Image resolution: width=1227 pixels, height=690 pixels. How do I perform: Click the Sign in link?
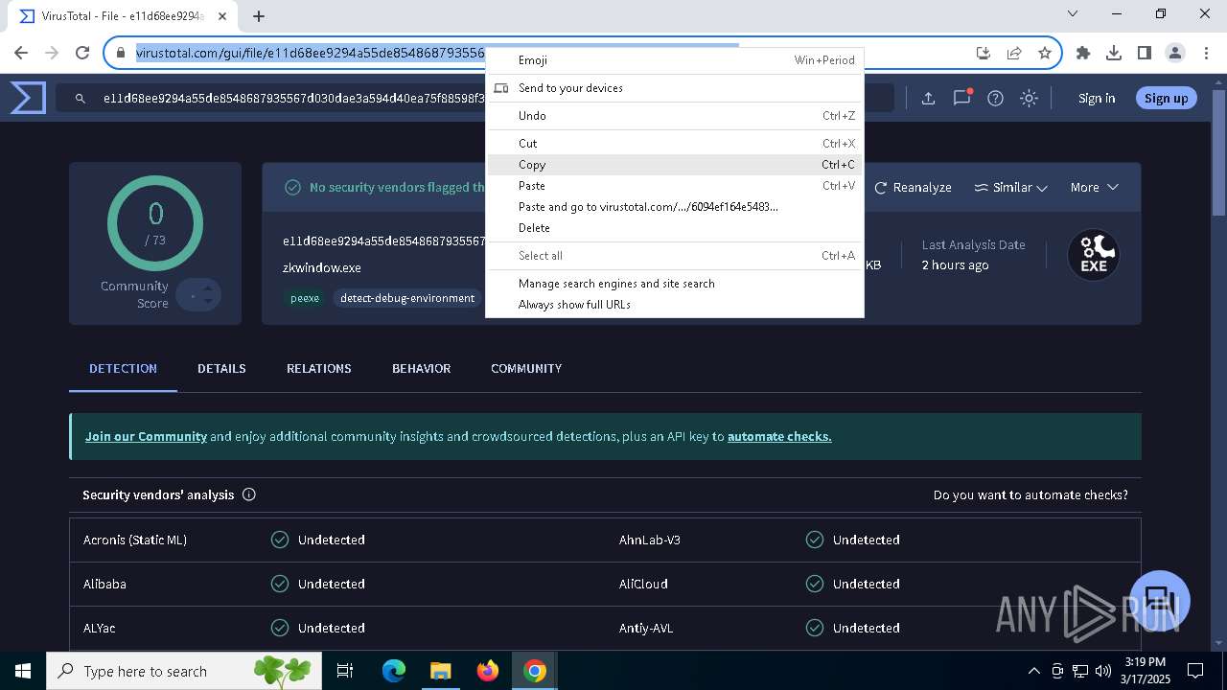[x=1097, y=98]
